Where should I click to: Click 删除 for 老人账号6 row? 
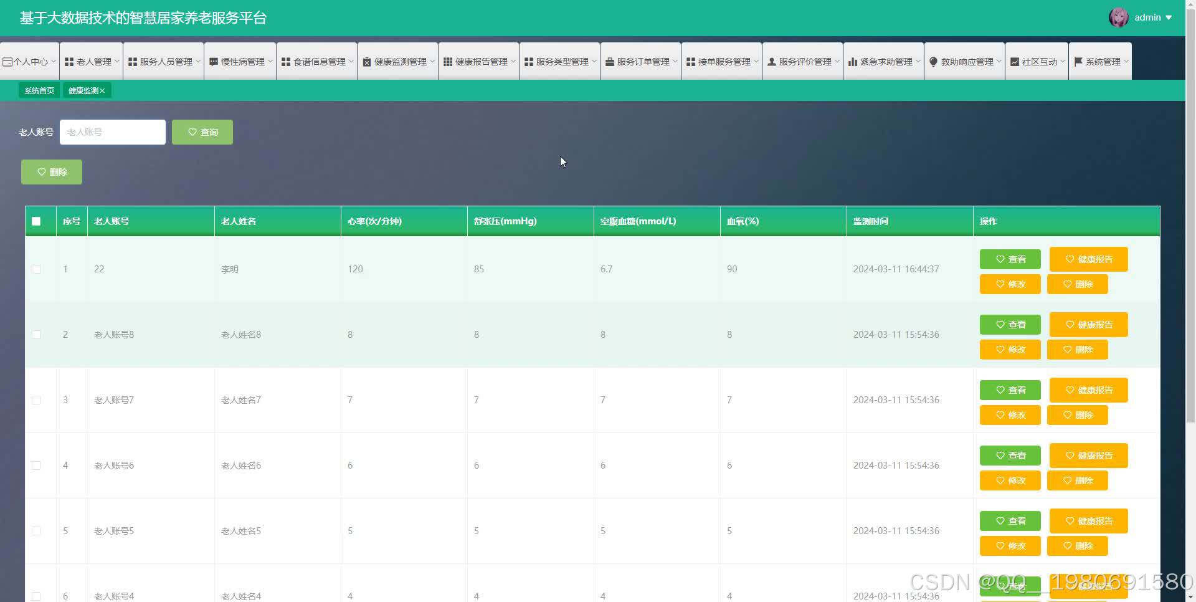coord(1077,480)
